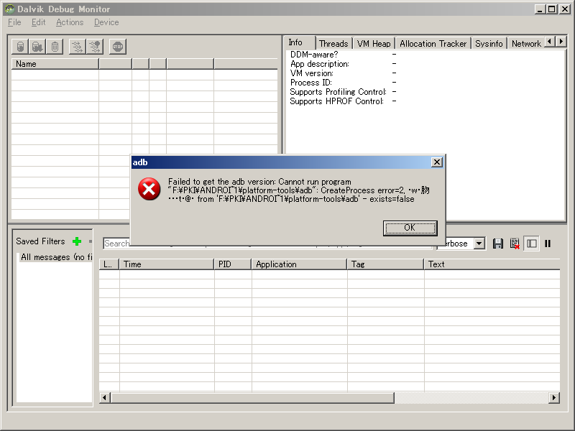Switch to the VM Heap tab
Viewport: 575px width, 431px height.
[x=374, y=44]
